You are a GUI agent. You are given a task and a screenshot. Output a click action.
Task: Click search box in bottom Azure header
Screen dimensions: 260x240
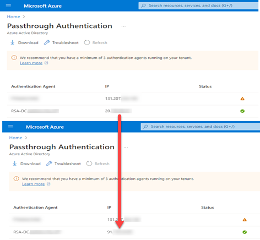[x=201, y=127]
